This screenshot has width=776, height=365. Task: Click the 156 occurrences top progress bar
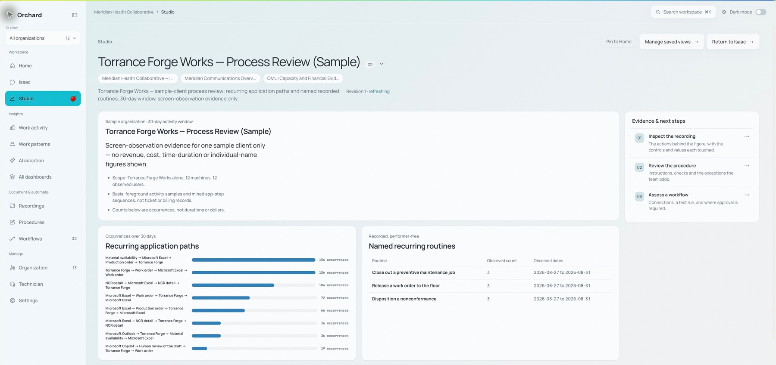(253, 260)
